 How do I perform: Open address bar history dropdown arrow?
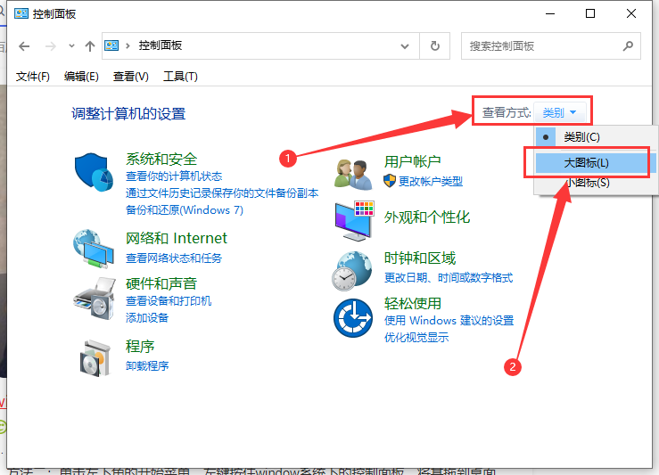[x=407, y=45]
